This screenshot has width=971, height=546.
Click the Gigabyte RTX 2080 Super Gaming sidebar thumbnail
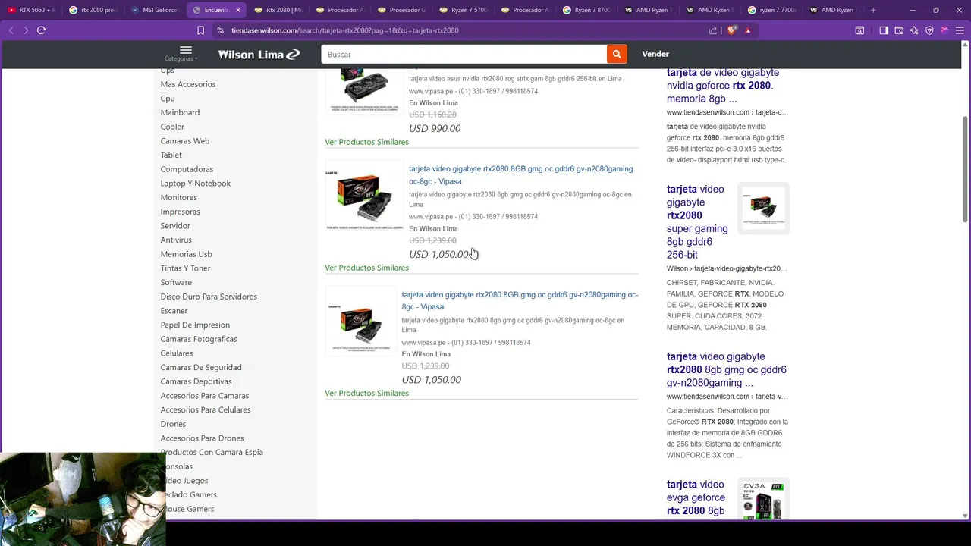[x=764, y=208]
